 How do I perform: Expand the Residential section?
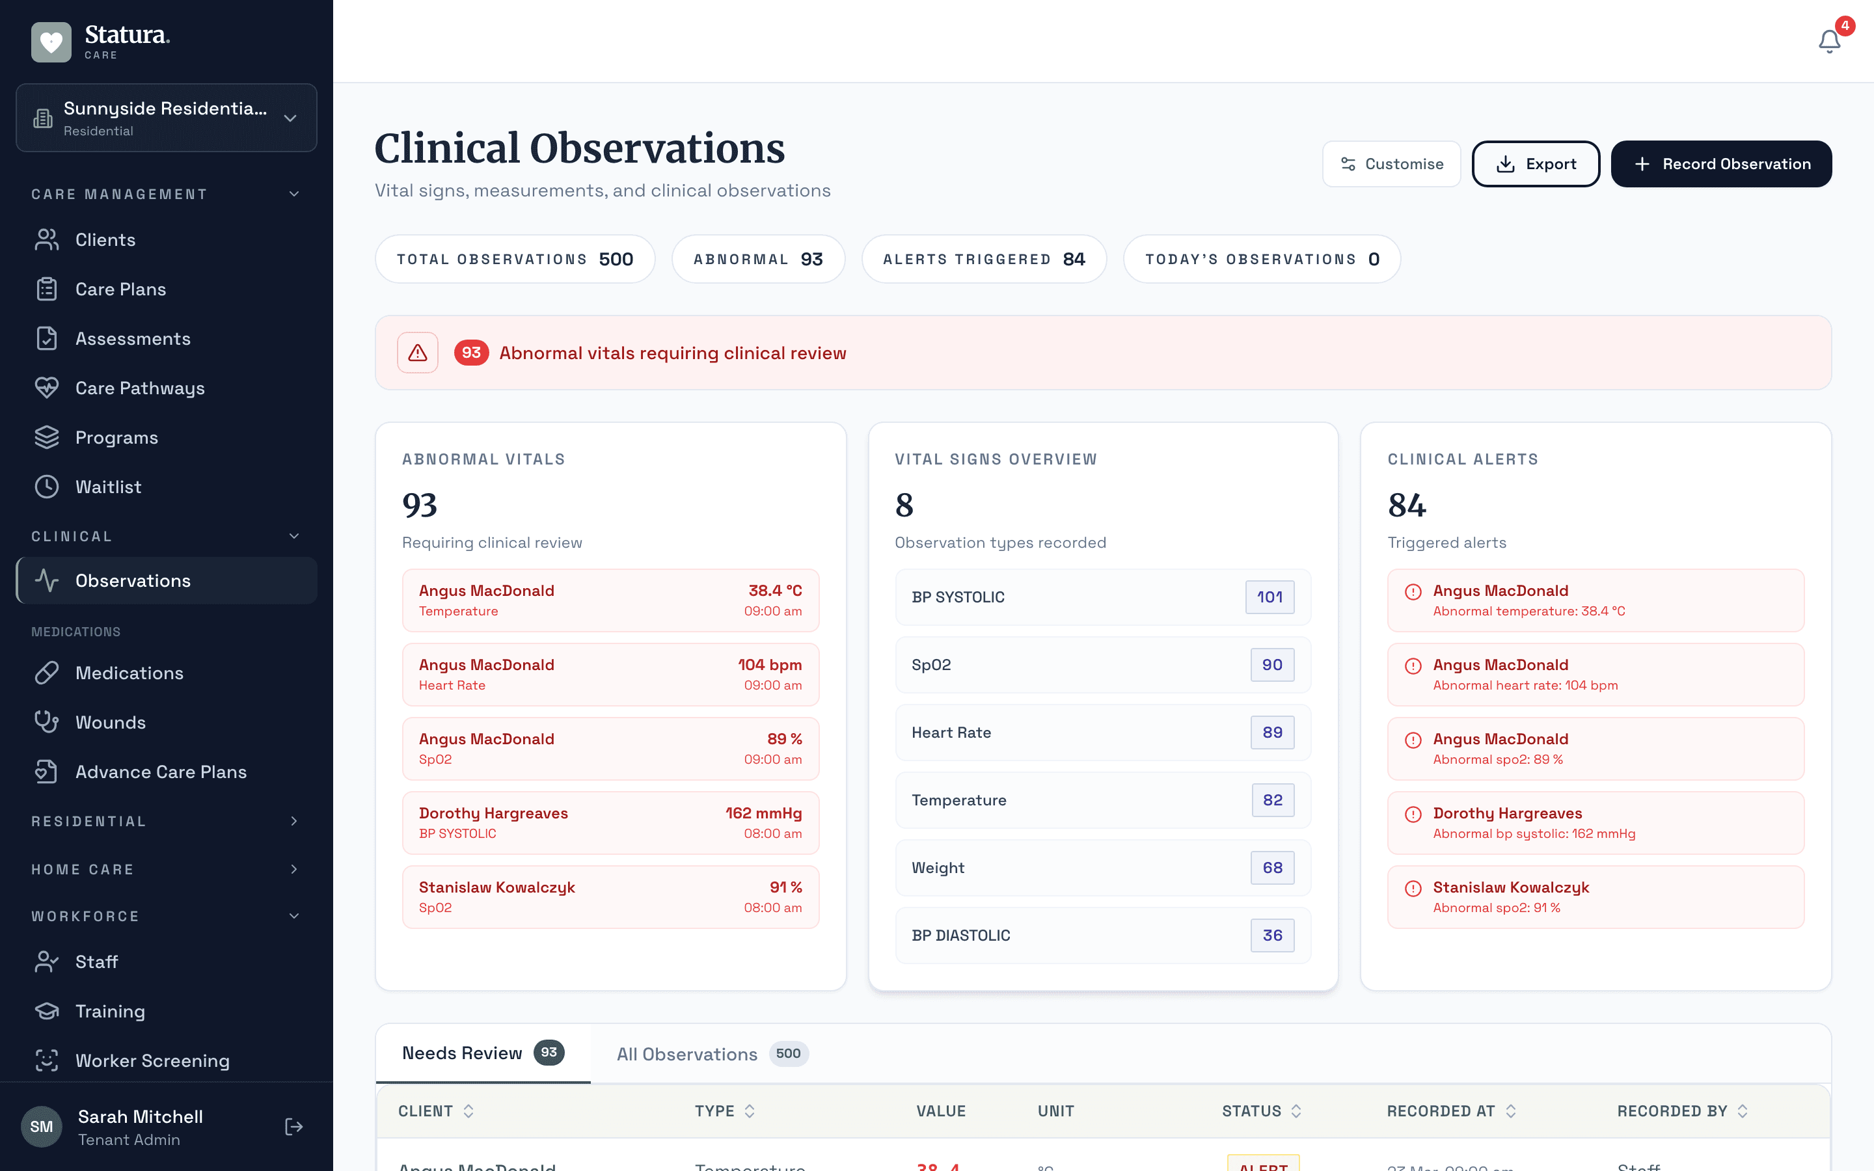click(x=293, y=821)
